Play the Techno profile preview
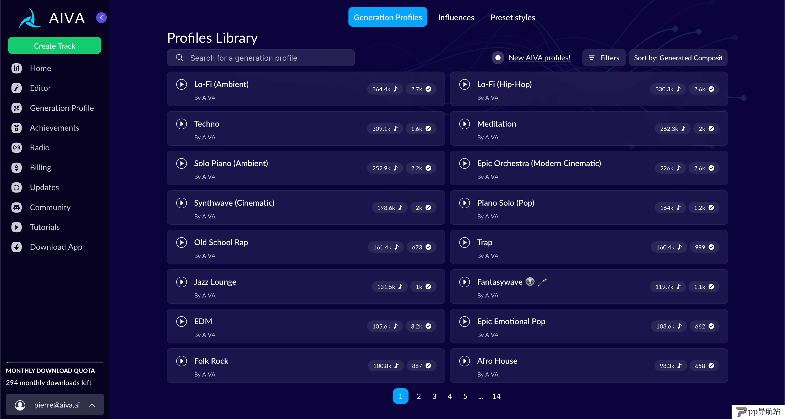Screen dimensions: 785x419 click(x=182, y=124)
